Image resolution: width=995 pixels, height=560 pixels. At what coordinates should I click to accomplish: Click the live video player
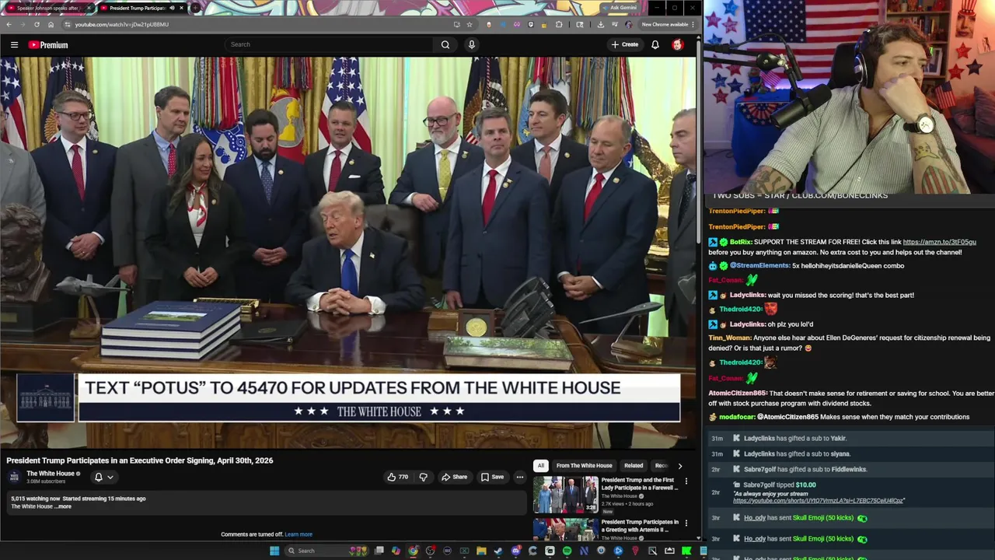tap(348, 253)
